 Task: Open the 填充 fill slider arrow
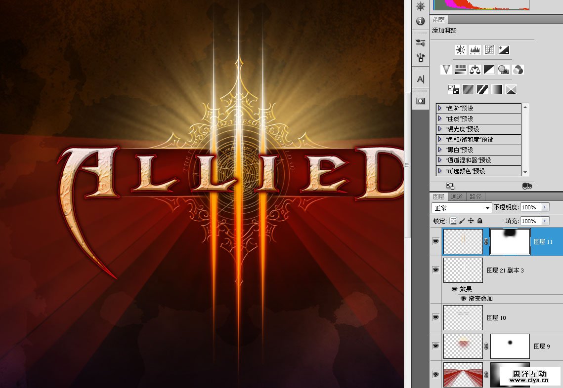click(545, 221)
